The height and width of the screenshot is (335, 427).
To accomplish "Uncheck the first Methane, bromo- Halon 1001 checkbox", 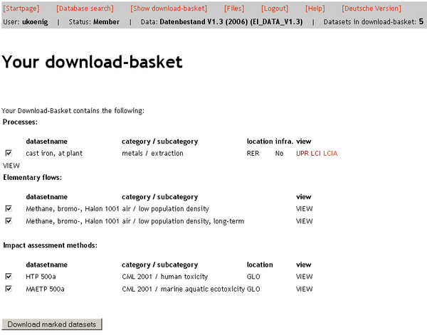I will (9, 209).
